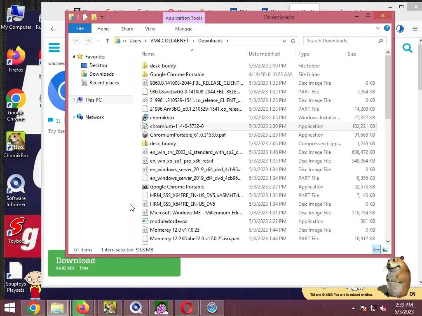Viewport: 422px width, 316px height.
Task: Select the zipped desk_buddy archive icon
Action: coord(145,143)
